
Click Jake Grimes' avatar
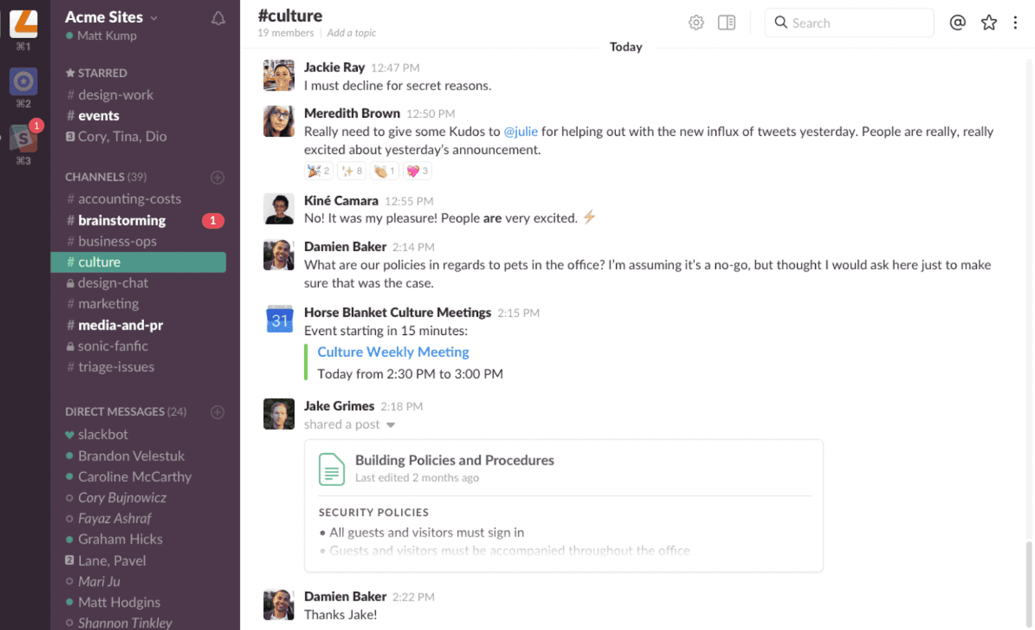(x=279, y=414)
